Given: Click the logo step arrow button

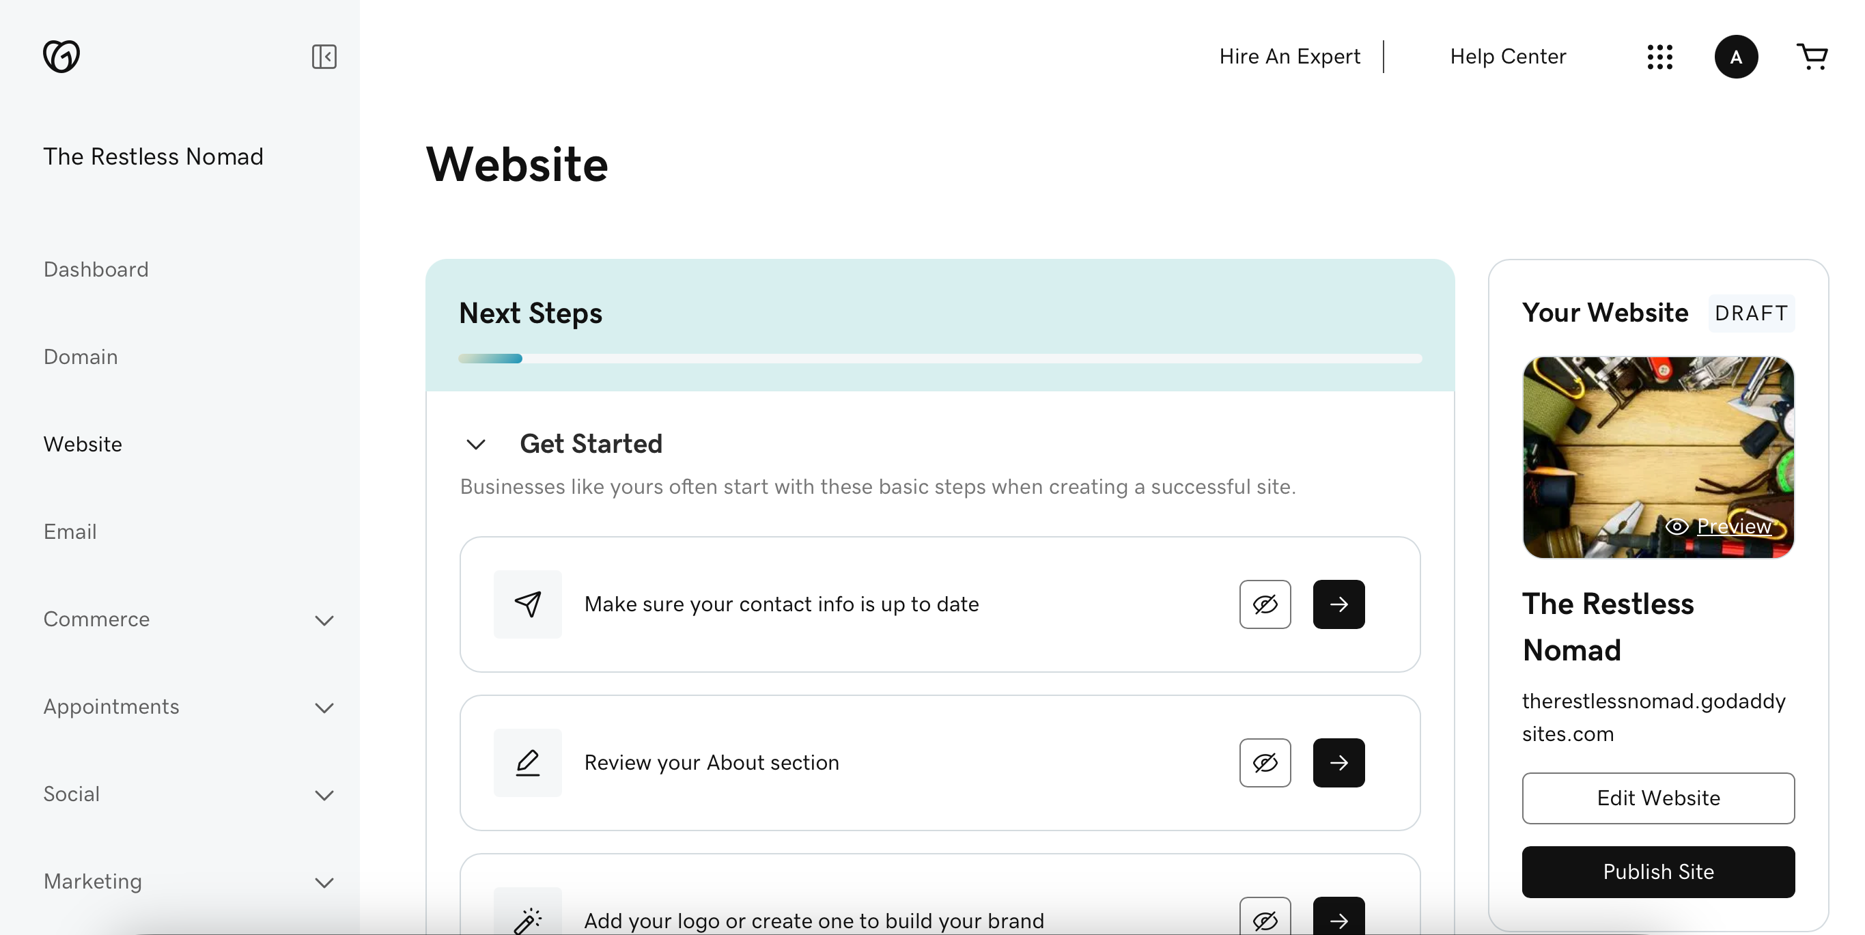Looking at the screenshot, I should click(x=1338, y=919).
